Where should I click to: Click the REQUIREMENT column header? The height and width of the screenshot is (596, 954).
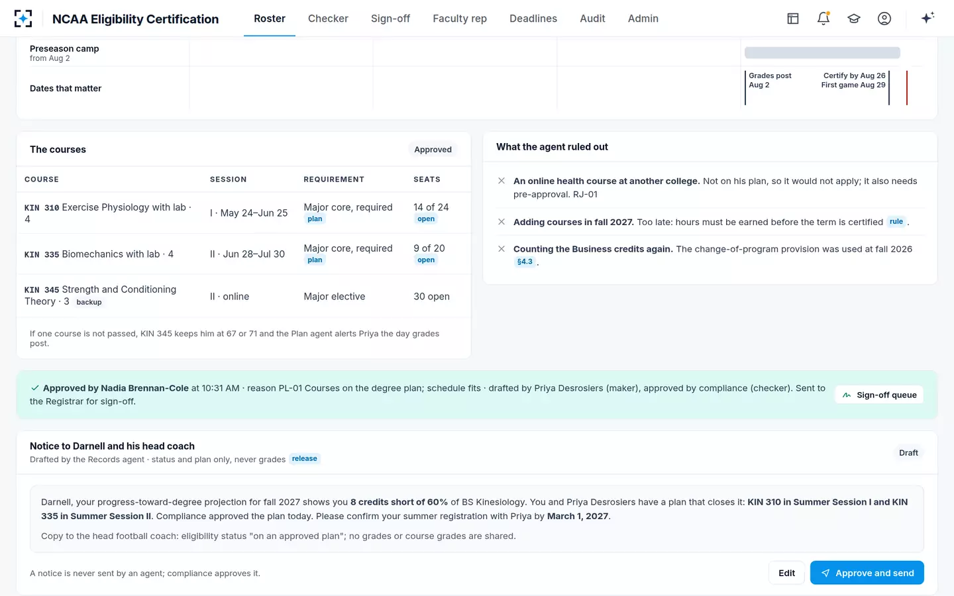coord(334,179)
